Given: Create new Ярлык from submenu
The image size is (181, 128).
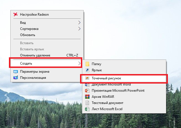Looking at the screenshot, I should click(x=124, y=70).
